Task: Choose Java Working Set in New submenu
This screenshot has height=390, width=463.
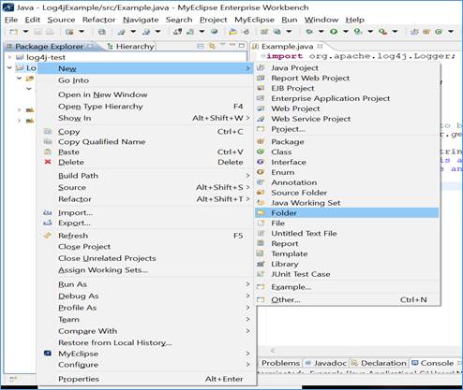Action: click(347, 203)
